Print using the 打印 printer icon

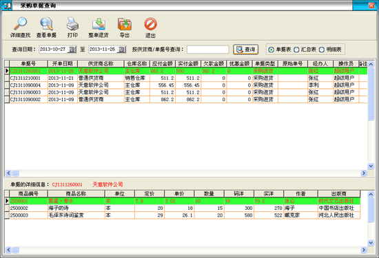tap(72, 28)
